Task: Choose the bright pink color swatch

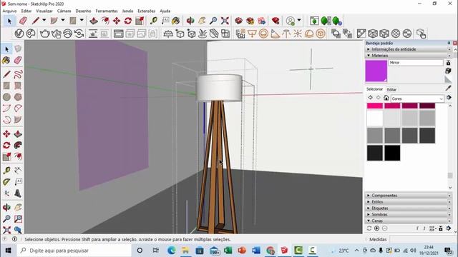Action: (x=375, y=106)
